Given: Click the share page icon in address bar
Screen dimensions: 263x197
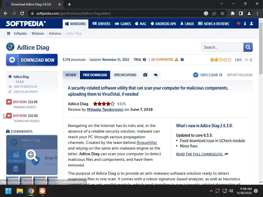Looking at the screenshot, I should (x=214, y=13).
